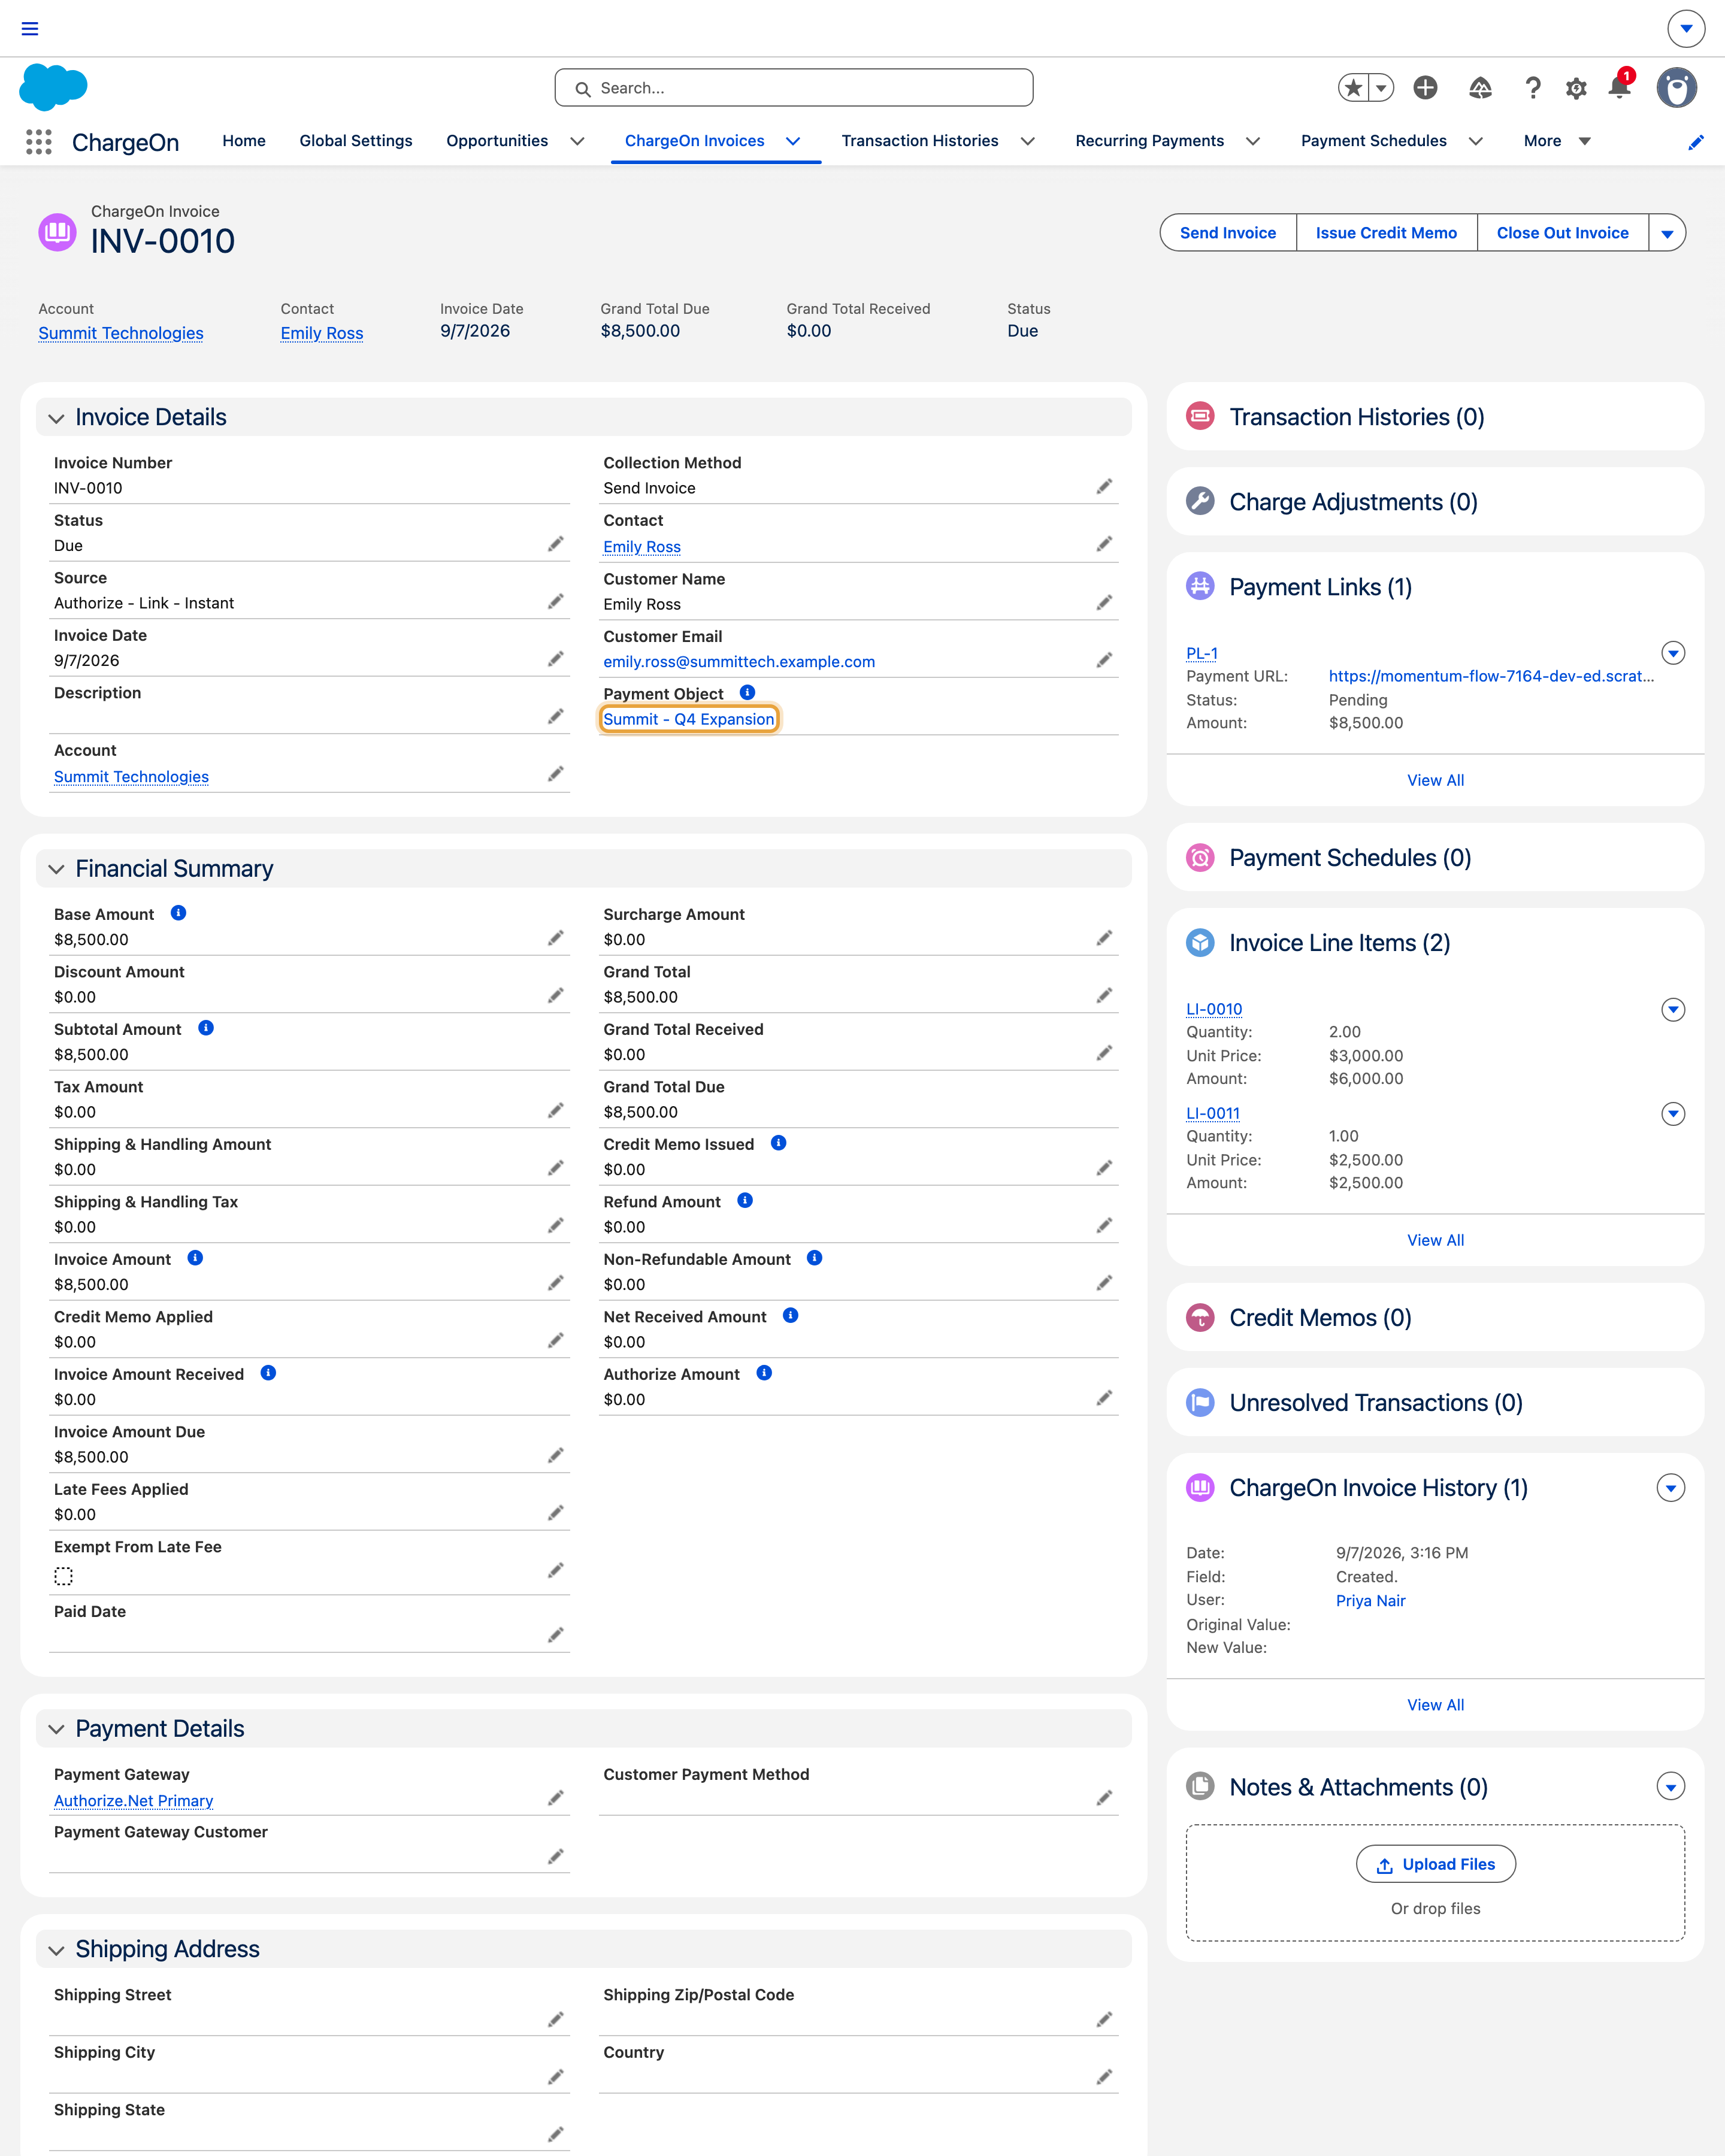Open the Transaction Histories tab
The width and height of the screenshot is (1725, 2156).
coord(919,141)
